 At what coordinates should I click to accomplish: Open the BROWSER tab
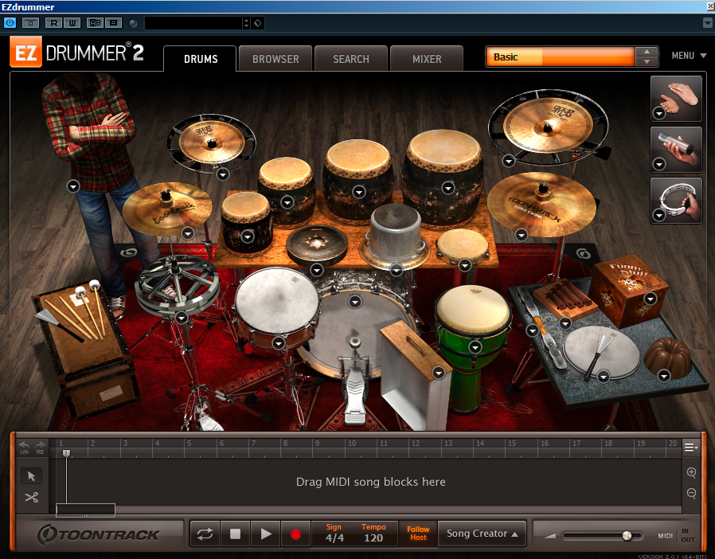tap(275, 59)
